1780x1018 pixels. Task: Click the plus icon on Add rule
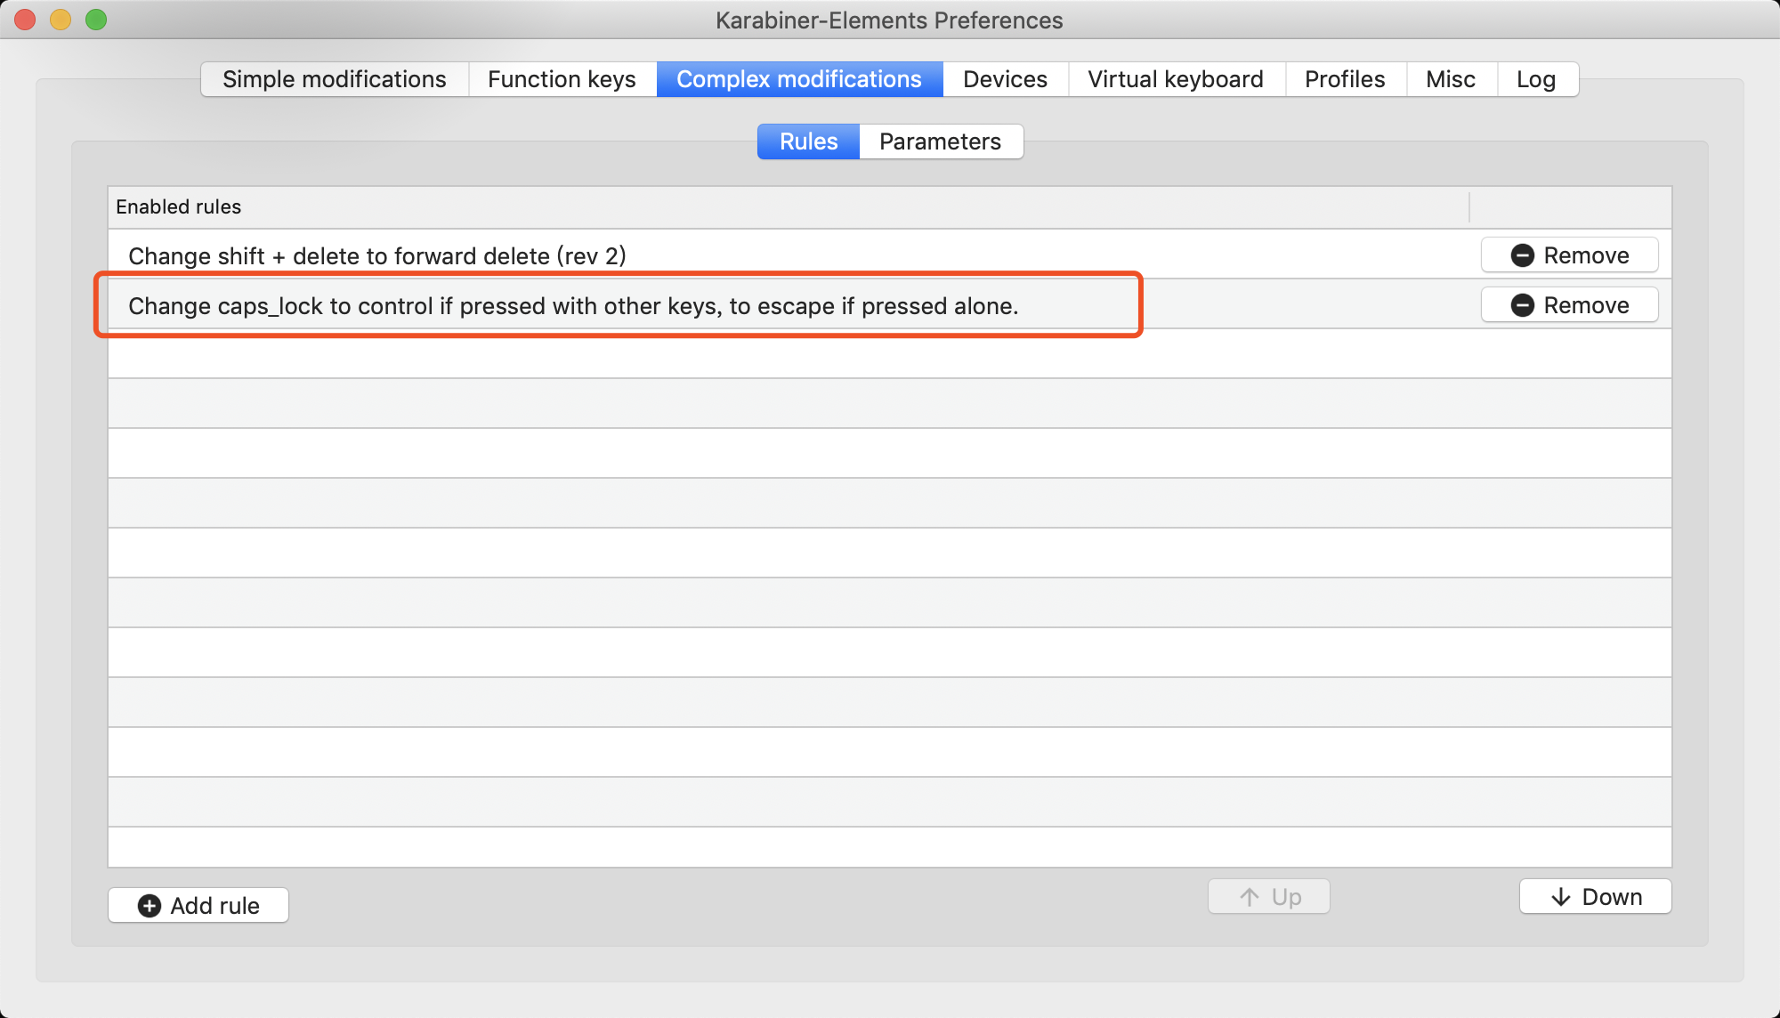pos(150,905)
